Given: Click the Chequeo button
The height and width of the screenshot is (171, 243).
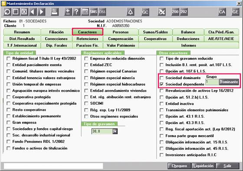Looking at the screenshot, I should tap(180, 166).
